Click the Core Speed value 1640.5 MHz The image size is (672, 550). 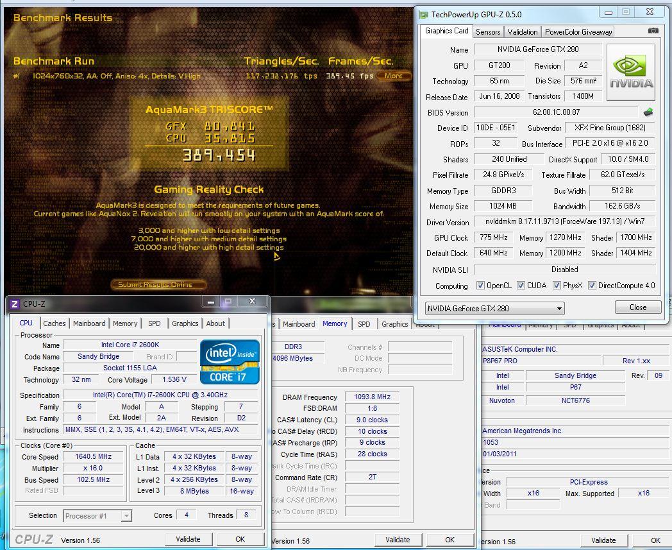pos(94,456)
